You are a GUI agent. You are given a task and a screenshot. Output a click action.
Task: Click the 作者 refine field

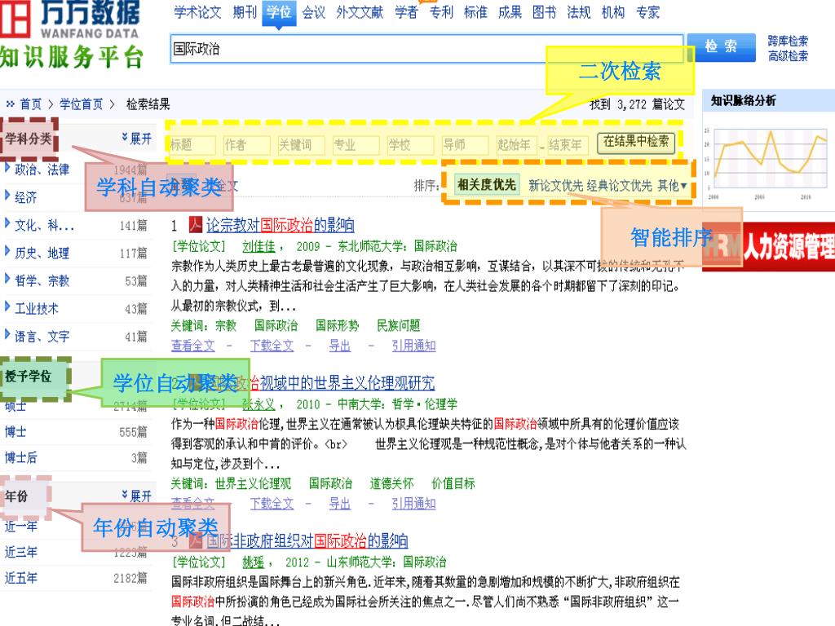[246, 145]
